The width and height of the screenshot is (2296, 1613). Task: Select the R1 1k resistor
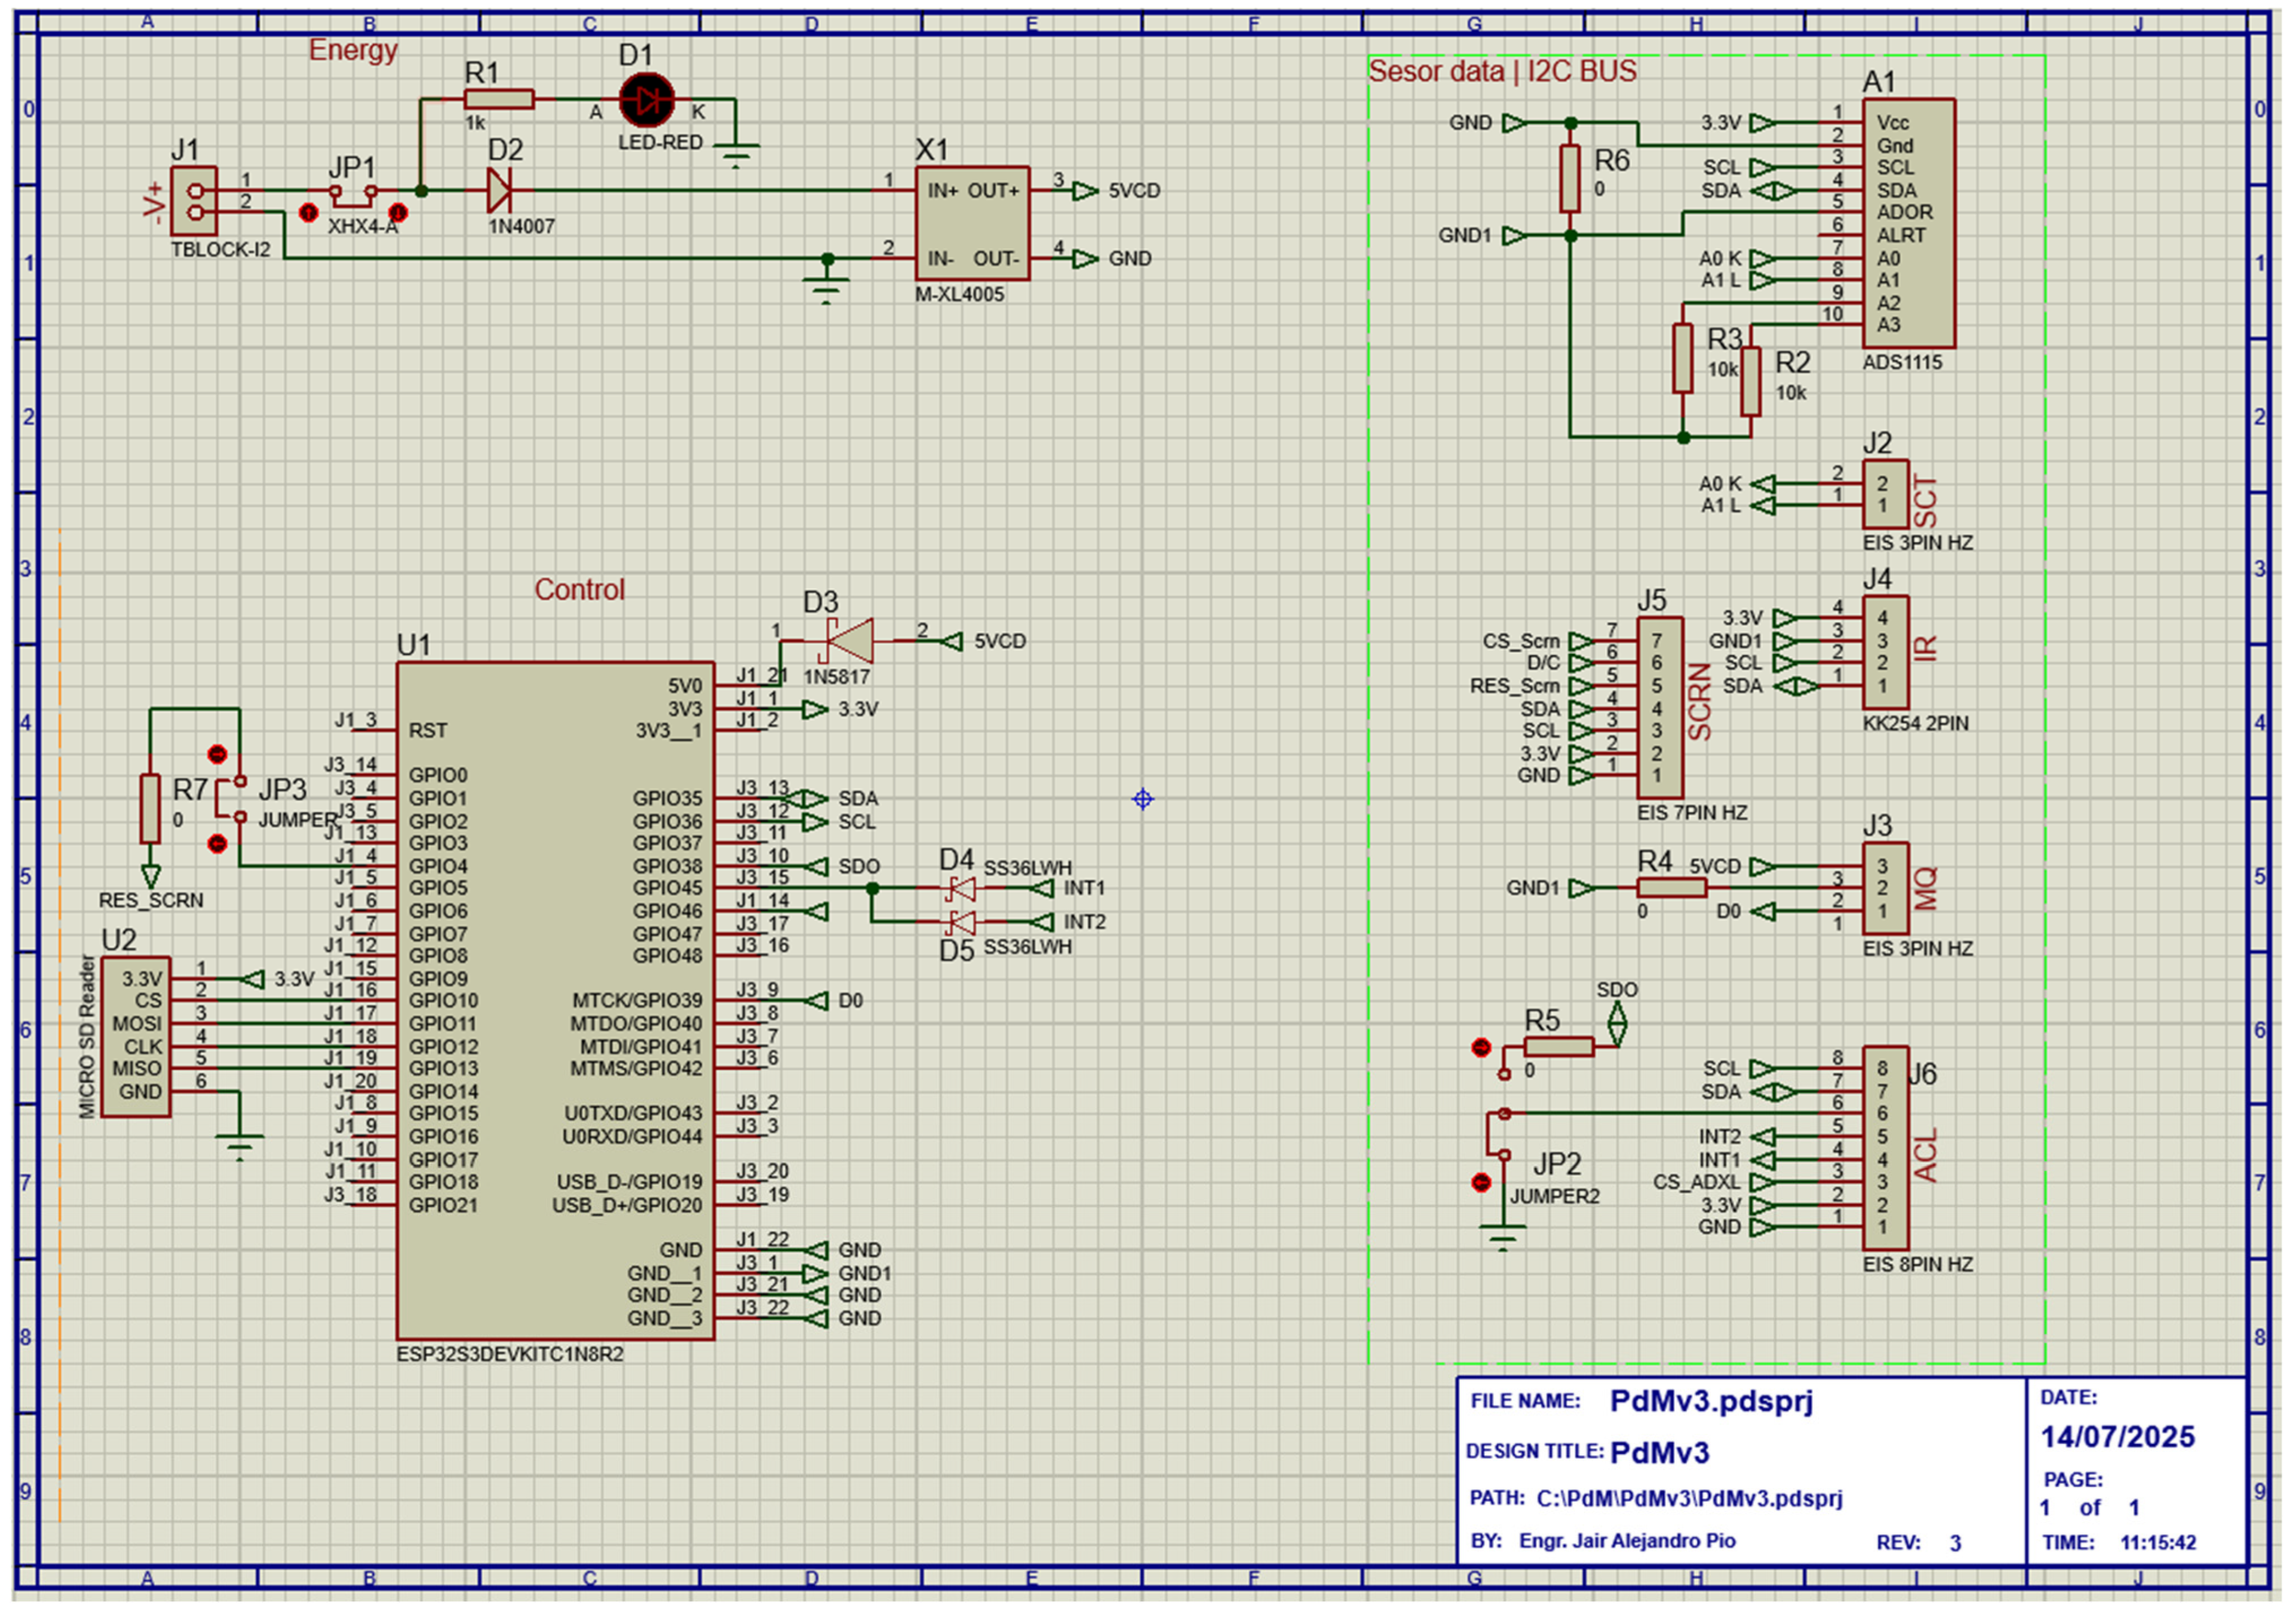click(499, 99)
